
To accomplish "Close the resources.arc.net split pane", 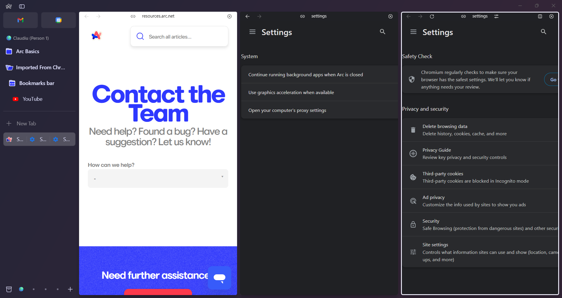I will pos(229,16).
